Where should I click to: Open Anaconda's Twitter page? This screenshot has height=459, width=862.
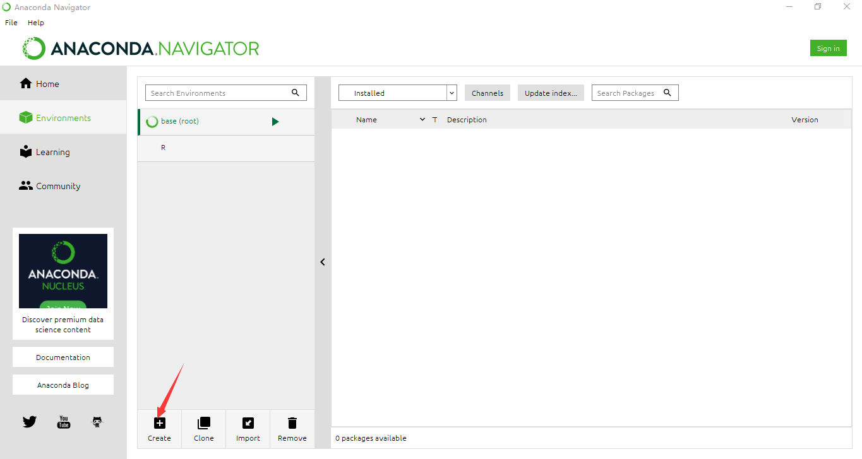(x=29, y=421)
